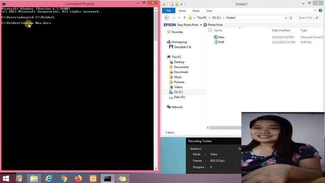Click the Search Folder1 input box
Image resolution: width=325 pixels, height=183 pixels.
coord(308,18)
